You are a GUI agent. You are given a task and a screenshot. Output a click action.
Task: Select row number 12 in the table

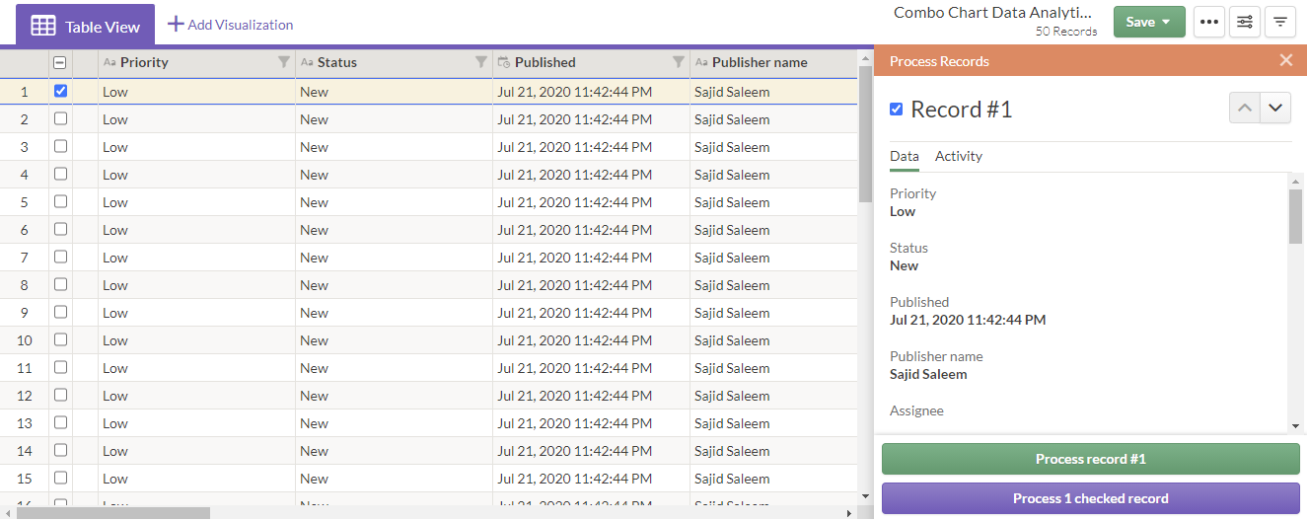[25, 395]
